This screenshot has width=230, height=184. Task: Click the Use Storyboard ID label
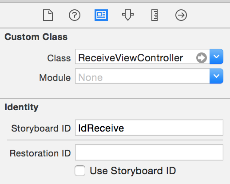133,171
